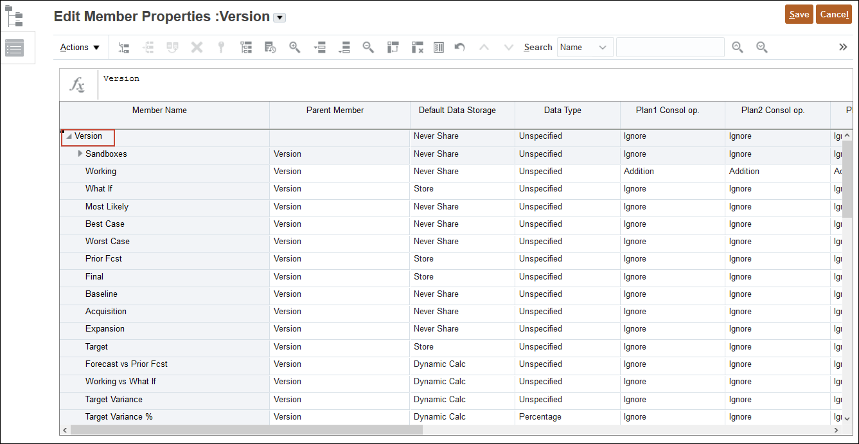Click the Freeze columns toolbar icon
The height and width of the screenshot is (444, 859).
(439, 47)
